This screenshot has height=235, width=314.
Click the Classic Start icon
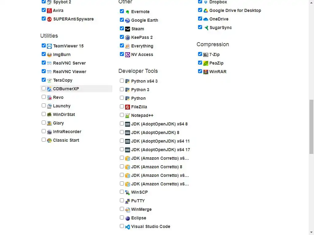tap(49, 140)
